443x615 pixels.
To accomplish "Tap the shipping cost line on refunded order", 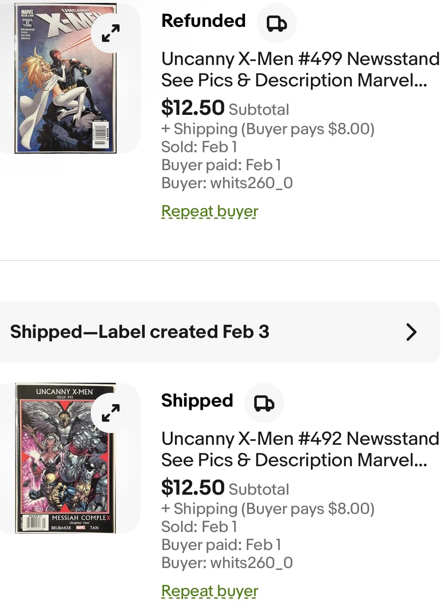I will (x=268, y=129).
